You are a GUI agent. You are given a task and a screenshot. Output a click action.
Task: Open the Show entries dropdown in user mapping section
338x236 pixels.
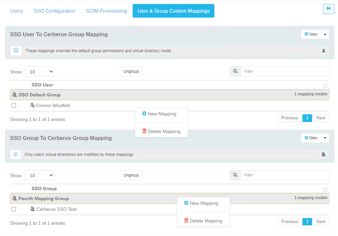coord(39,71)
